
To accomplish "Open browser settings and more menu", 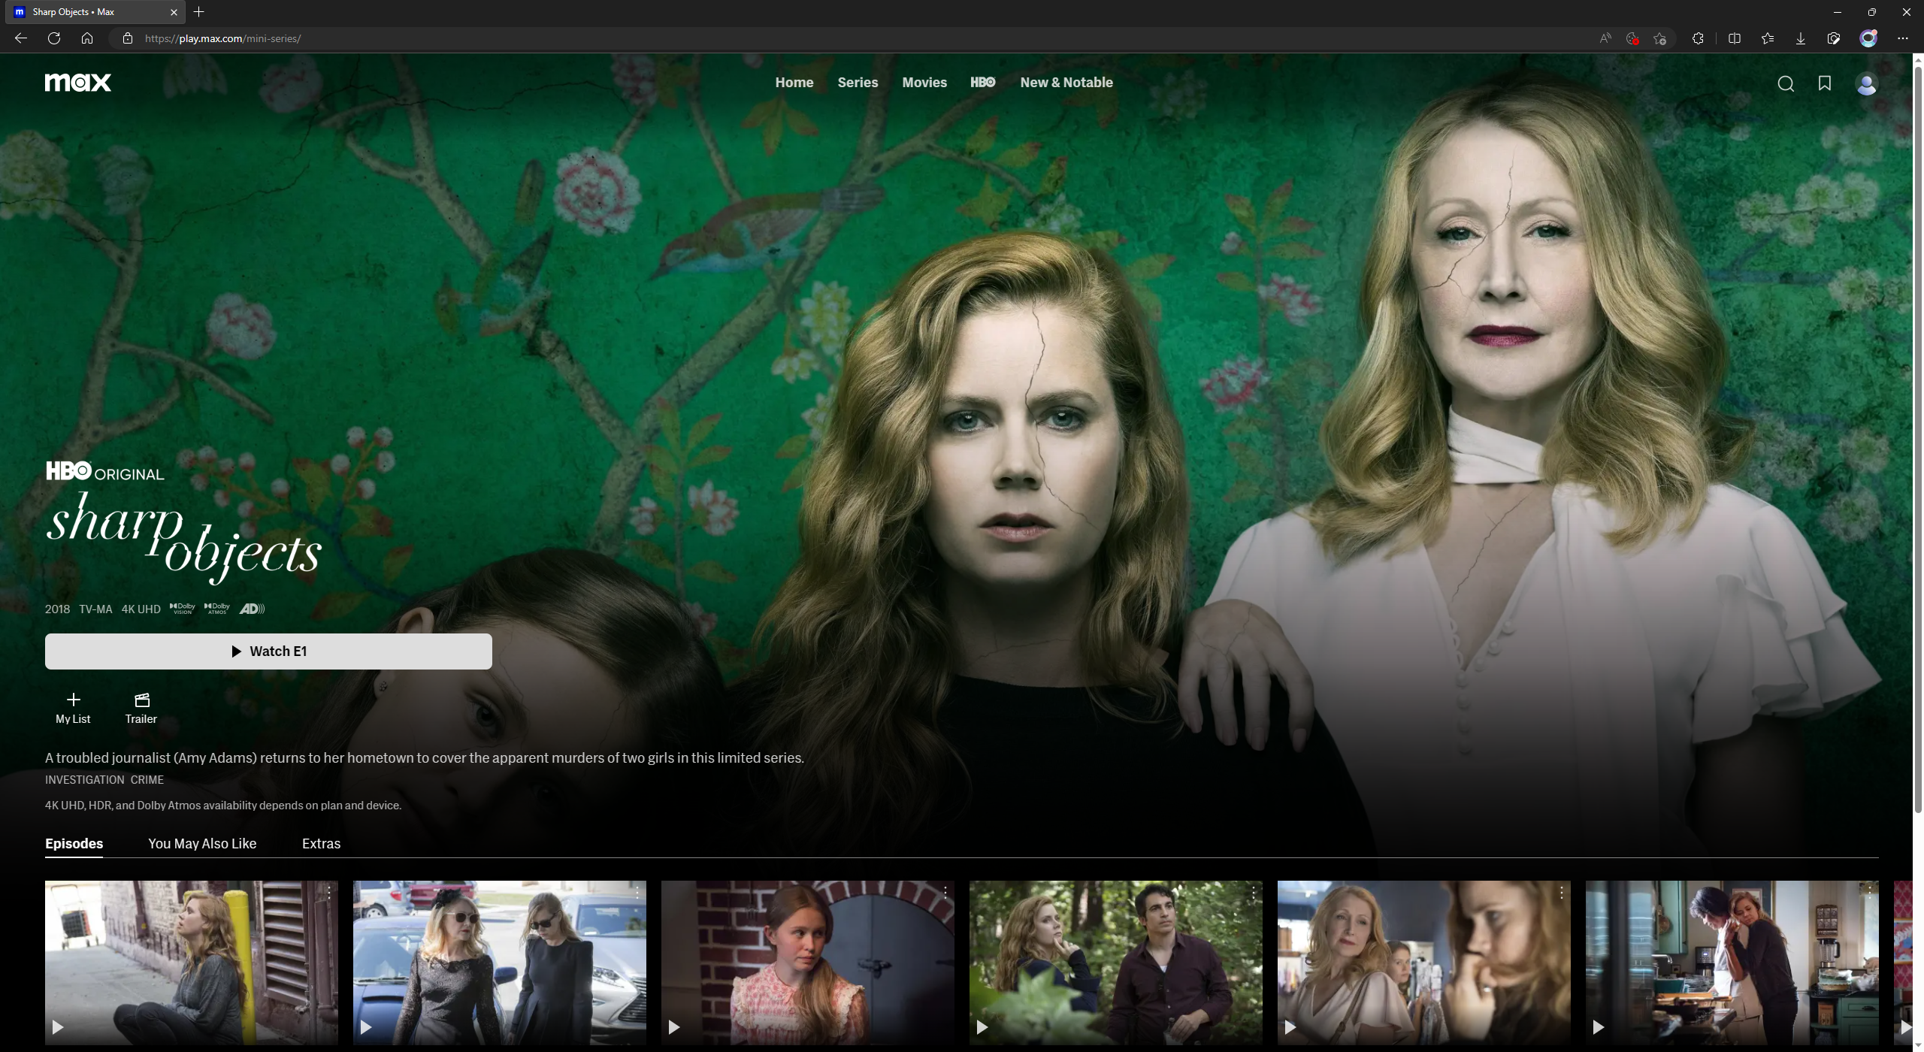I will click(1902, 38).
